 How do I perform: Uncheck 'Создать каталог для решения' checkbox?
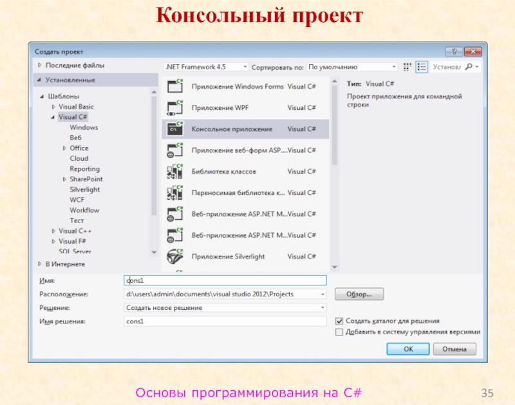click(x=339, y=320)
